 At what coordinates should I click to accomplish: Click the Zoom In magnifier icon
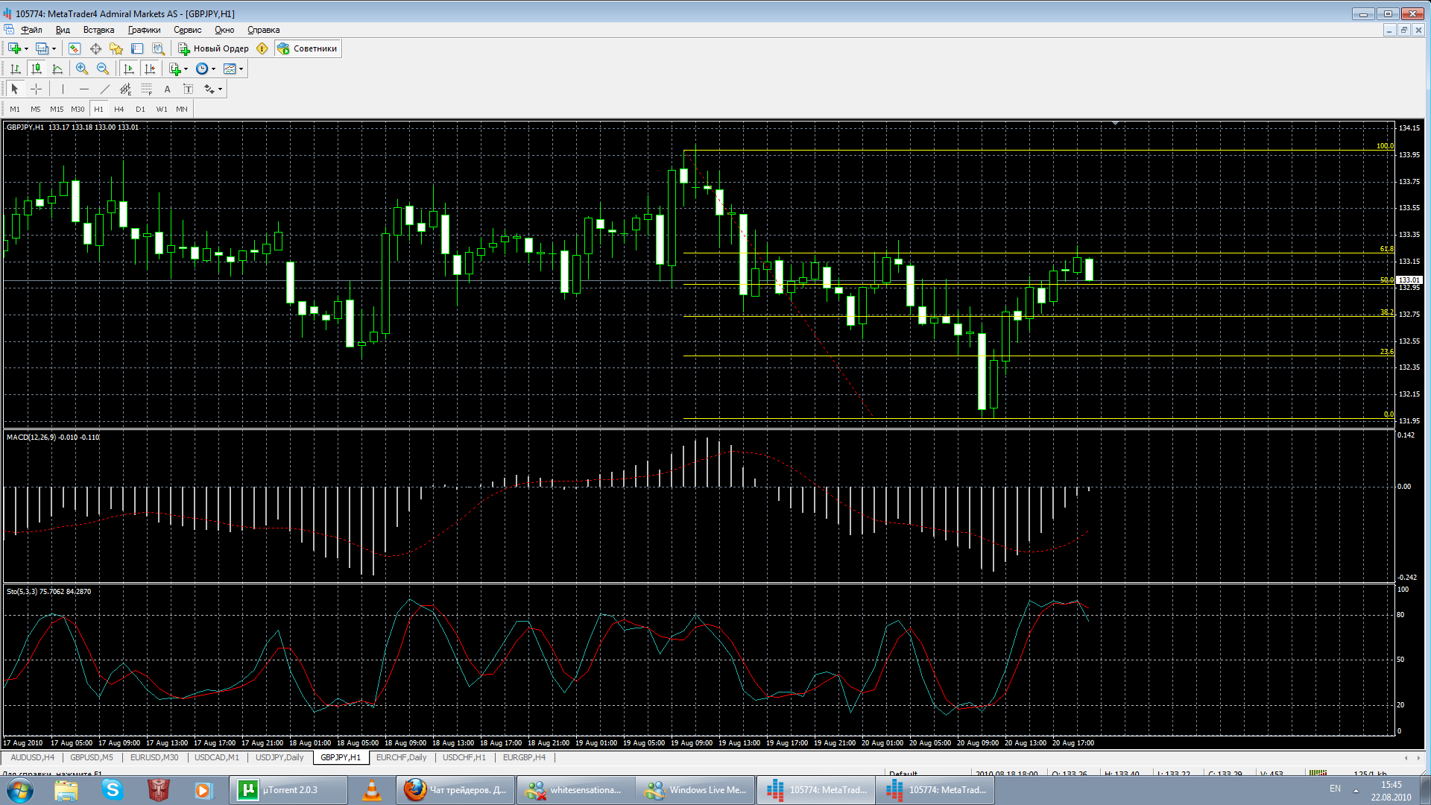point(82,69)
